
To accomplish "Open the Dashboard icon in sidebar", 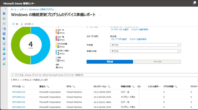I will pos(4,19).
